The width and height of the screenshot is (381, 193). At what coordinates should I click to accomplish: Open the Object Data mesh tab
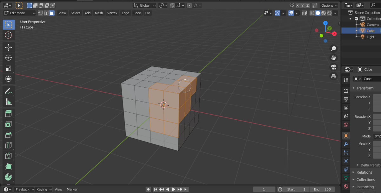click(x=346, y=178)
